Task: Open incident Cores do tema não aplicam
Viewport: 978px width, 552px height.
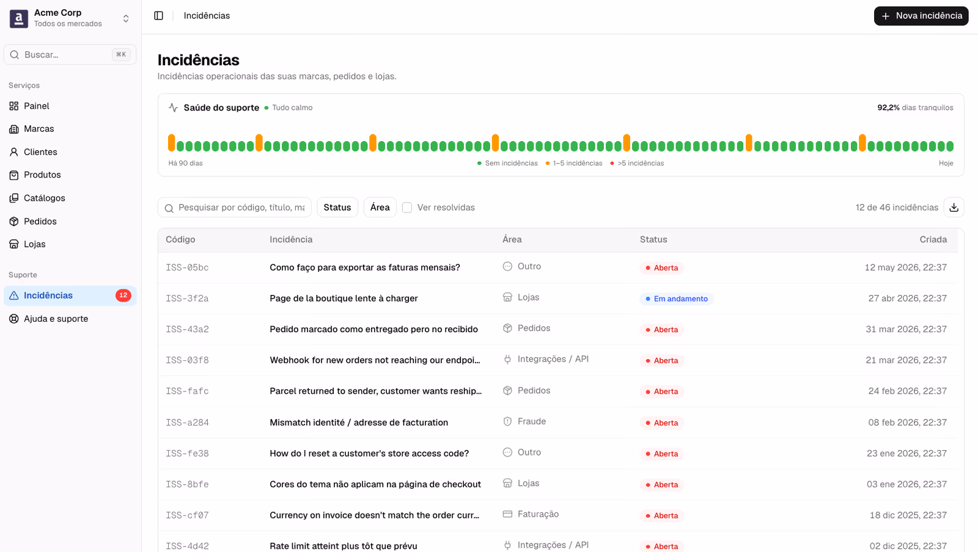Action: [x=375, y=484]
